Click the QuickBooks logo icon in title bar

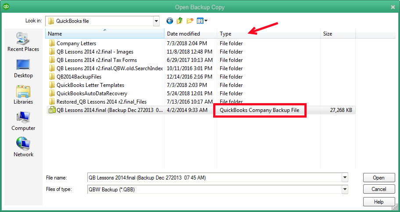[6, 7]
